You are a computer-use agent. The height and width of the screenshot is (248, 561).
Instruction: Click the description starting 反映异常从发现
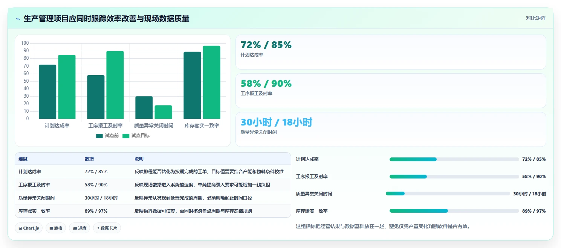tap(193, 198)
